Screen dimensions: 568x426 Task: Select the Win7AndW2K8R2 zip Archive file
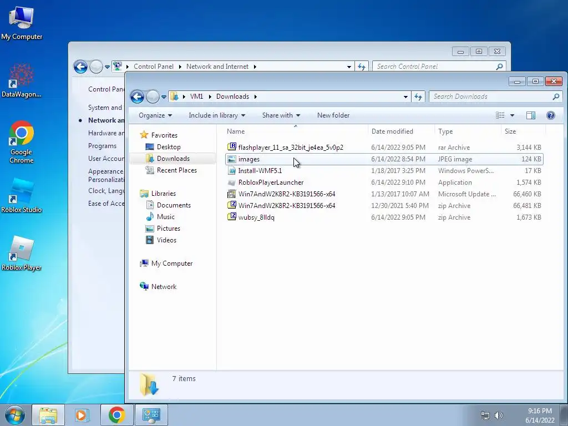[384, 206]
